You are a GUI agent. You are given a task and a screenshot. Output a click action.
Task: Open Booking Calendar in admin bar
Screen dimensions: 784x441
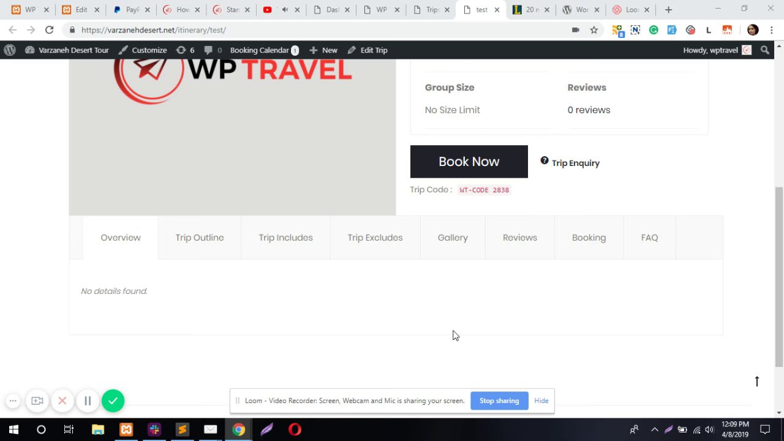point(264,50)
